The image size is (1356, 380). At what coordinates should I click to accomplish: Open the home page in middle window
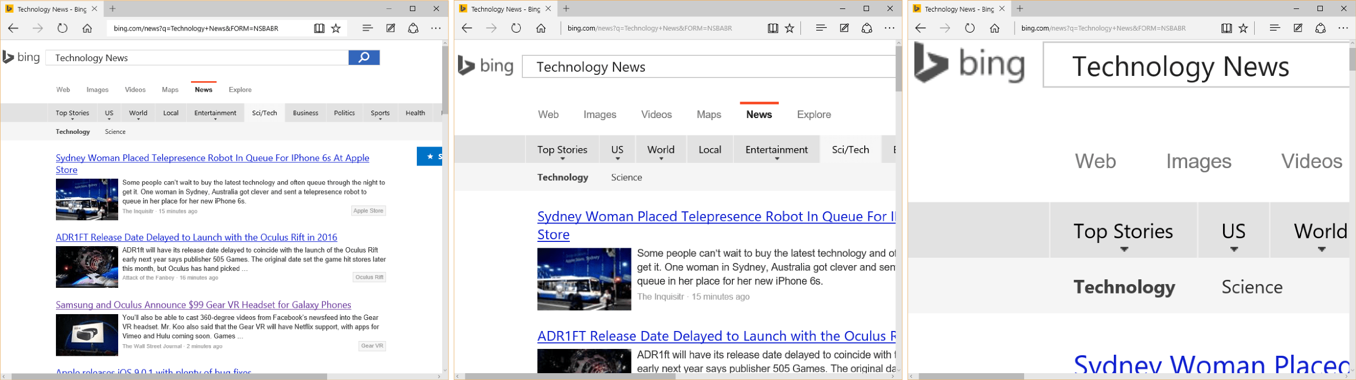(541, 28)
